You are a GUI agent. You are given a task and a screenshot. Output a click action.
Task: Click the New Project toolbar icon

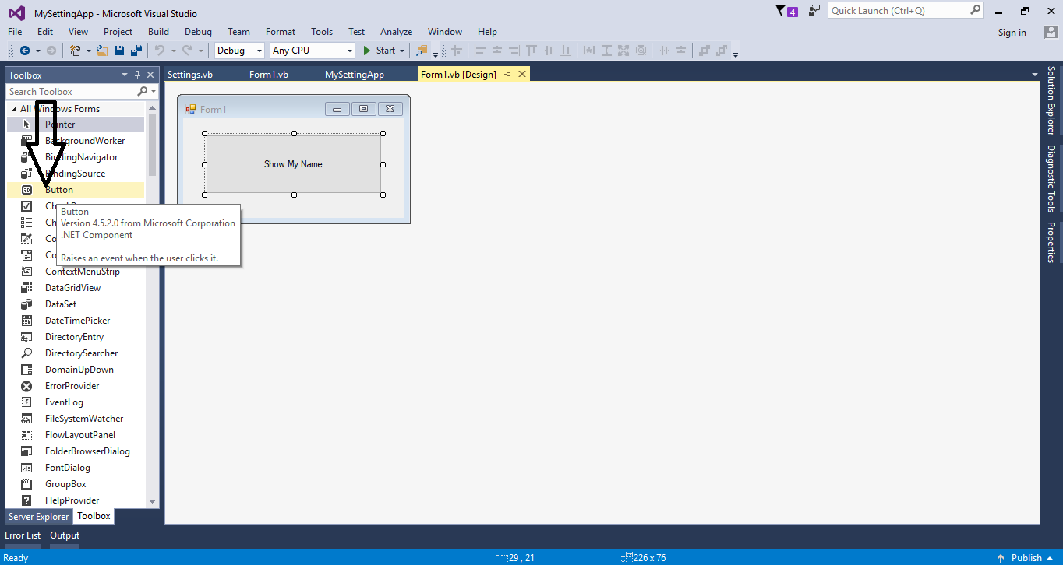76,51
